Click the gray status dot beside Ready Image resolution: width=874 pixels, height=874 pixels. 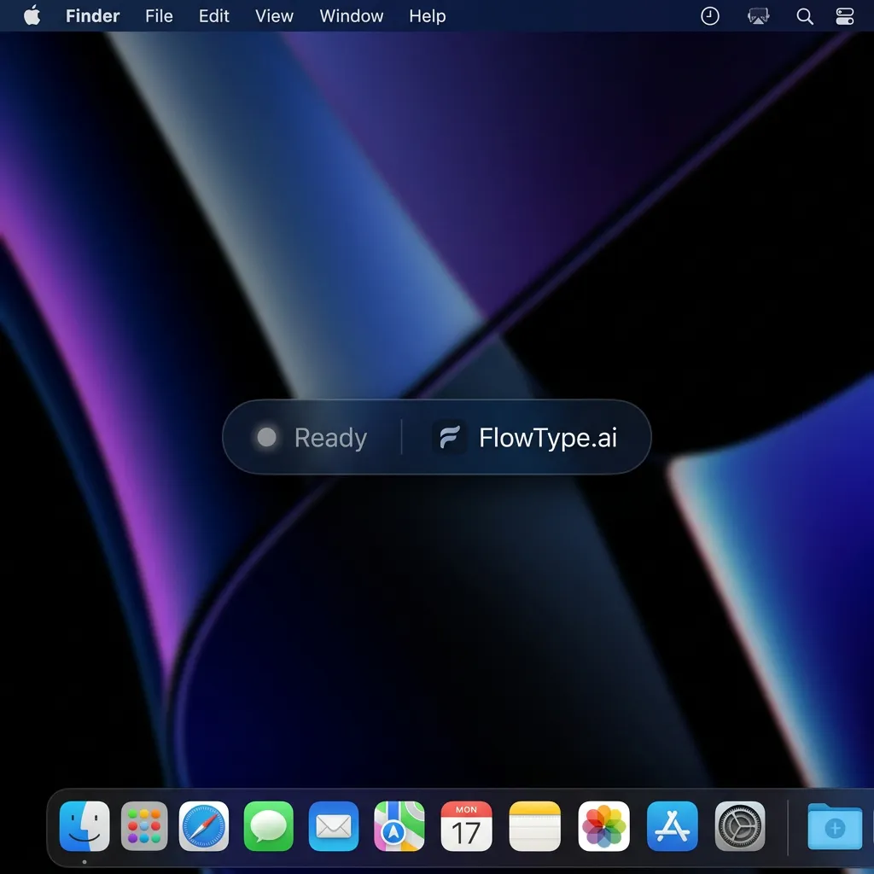point(266,437)
